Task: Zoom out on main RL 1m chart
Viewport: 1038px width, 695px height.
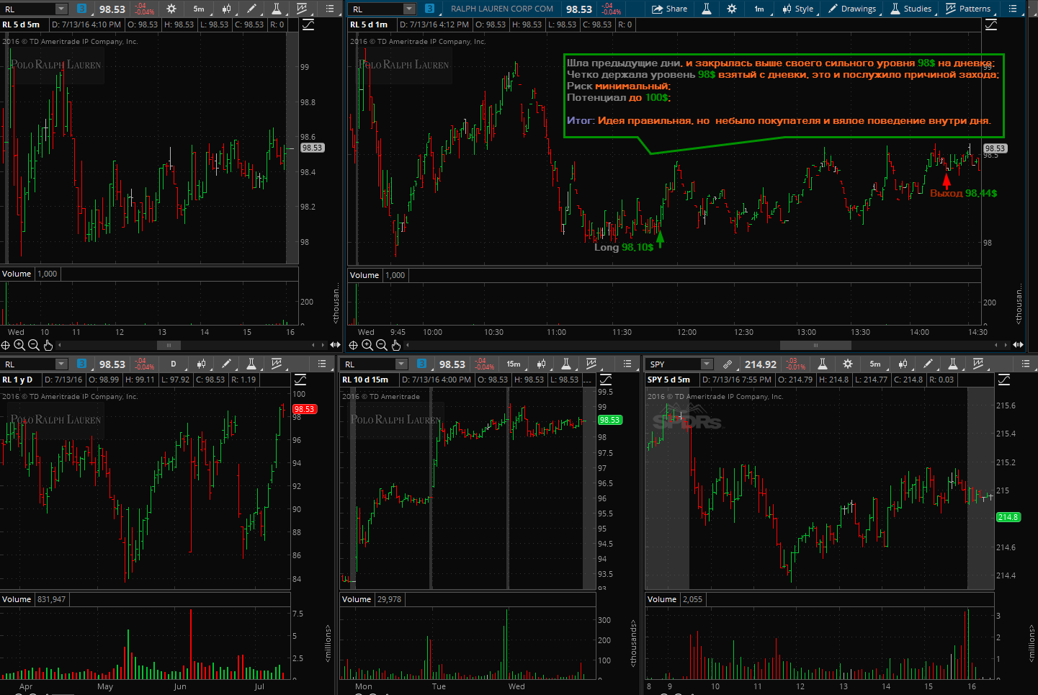Action: [382, 345]
